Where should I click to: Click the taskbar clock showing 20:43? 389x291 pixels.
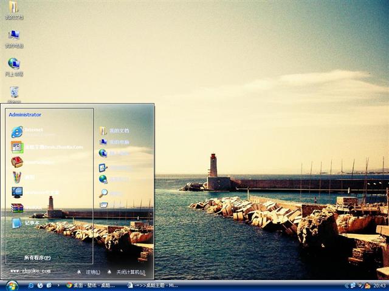[x=380, y=286]
